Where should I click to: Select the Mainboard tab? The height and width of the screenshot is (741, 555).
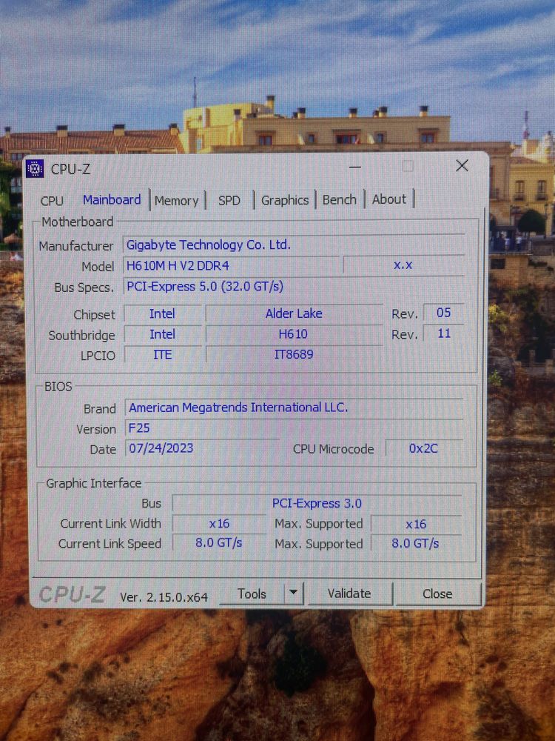[112, 200]
